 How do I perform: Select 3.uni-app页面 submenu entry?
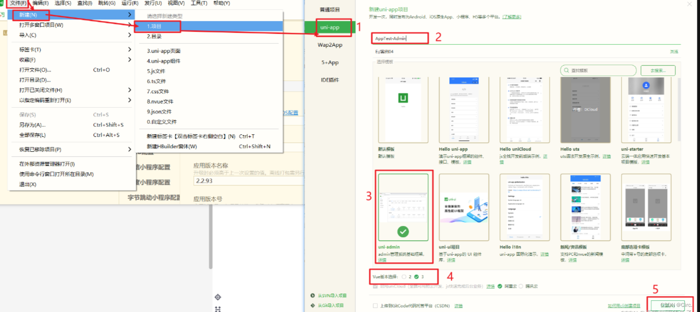click(x=209, y=51)
